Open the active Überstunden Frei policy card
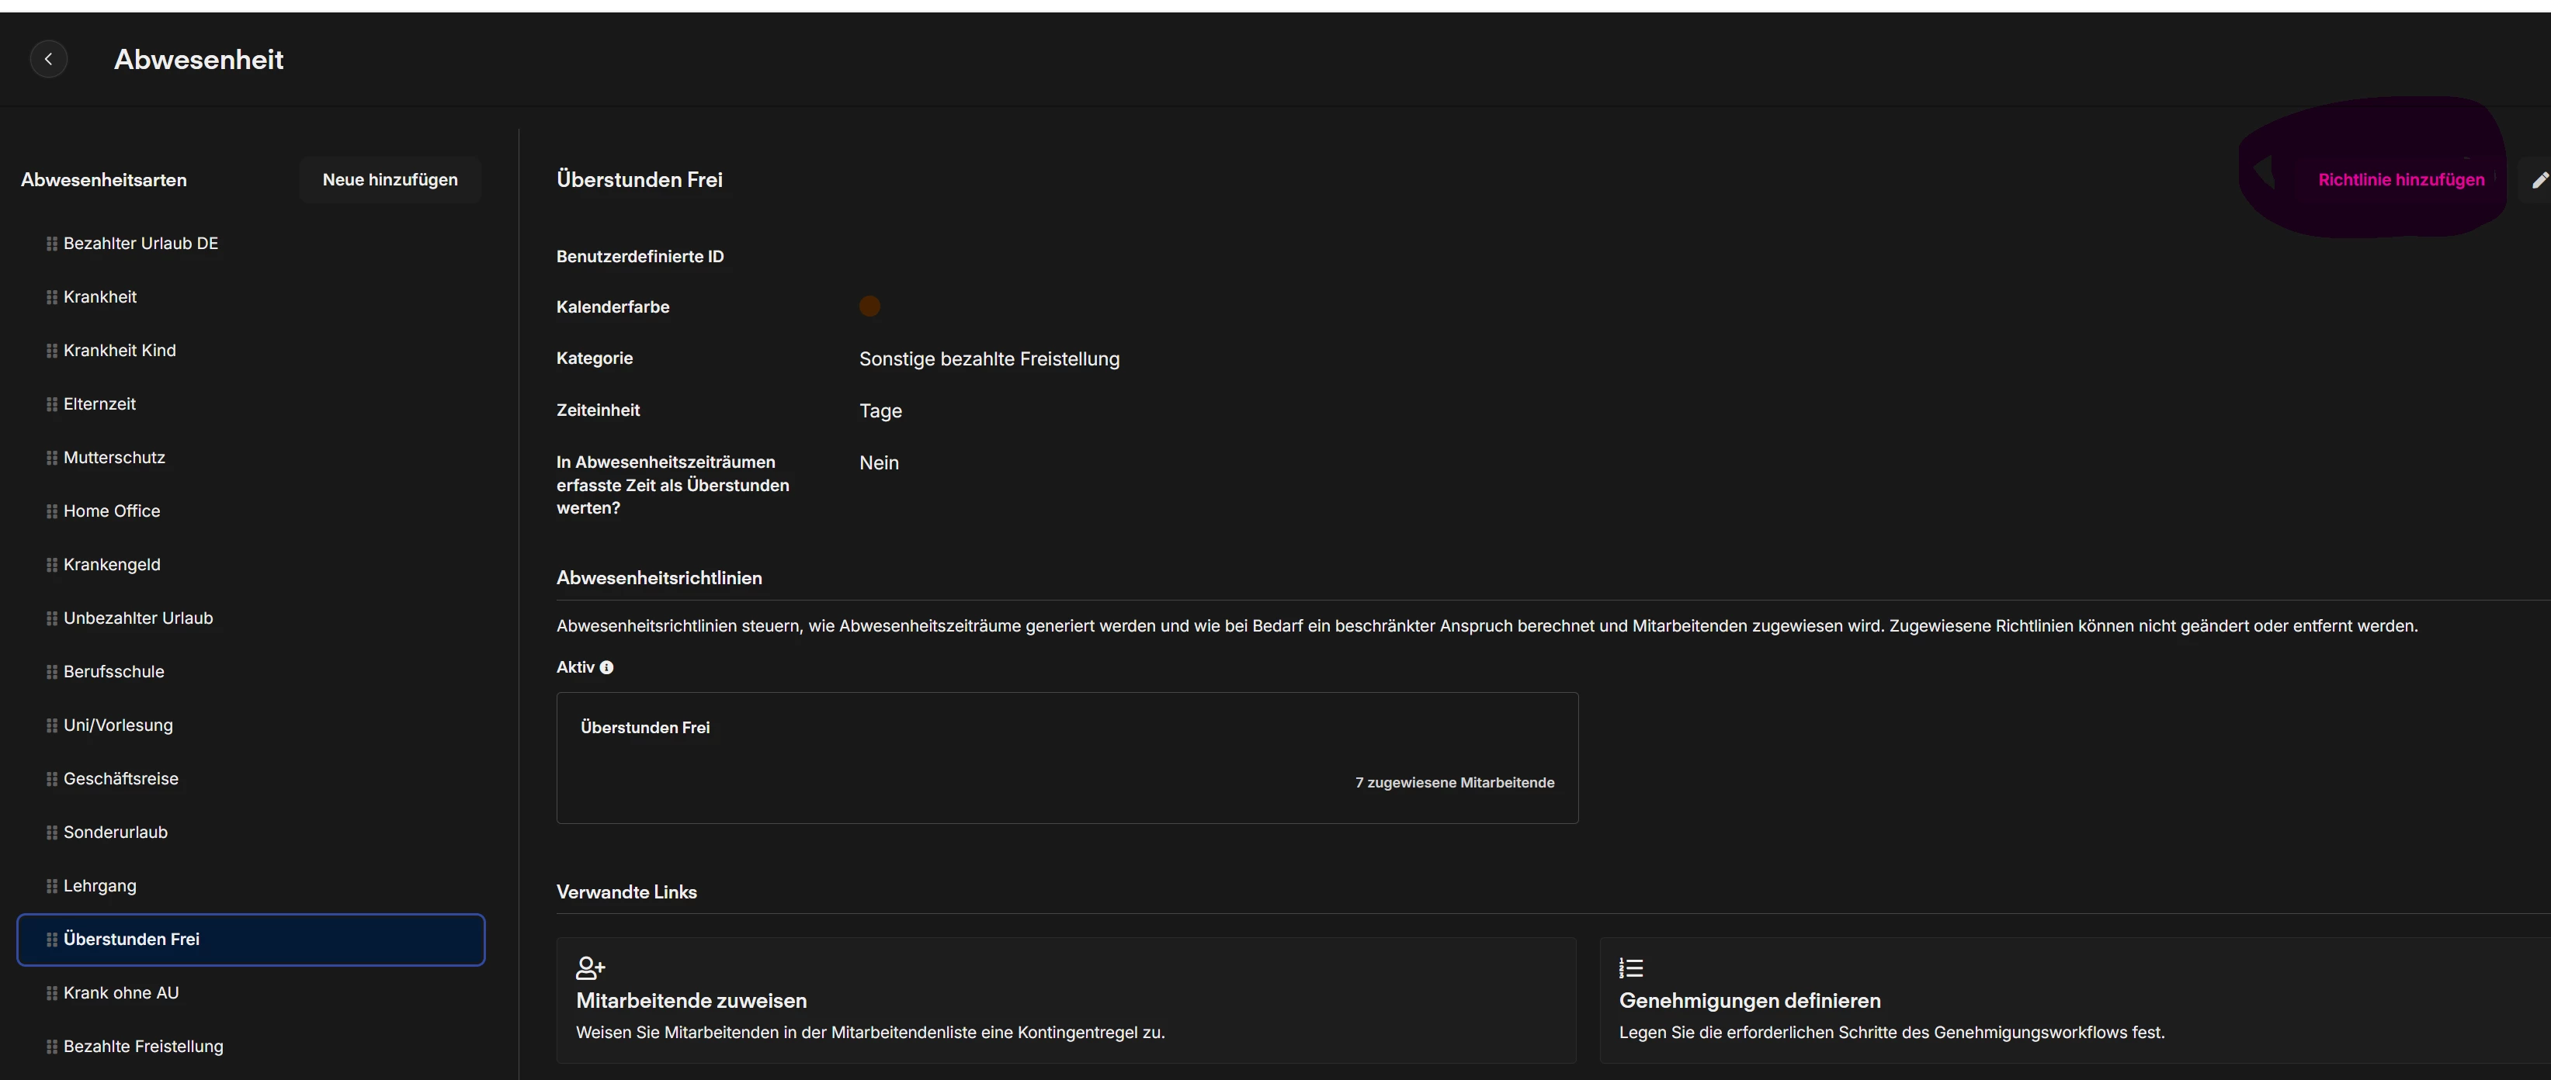Viewport: 2551px width, 1080px height. (1067, 757)
